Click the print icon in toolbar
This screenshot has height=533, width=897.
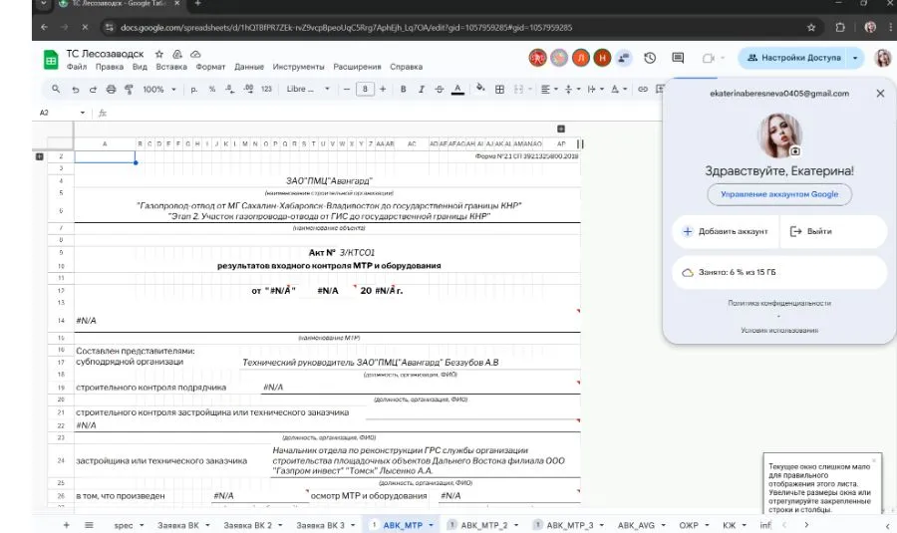tap(111, 90)
